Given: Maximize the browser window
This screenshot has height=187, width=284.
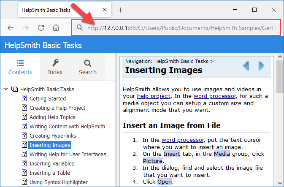Looking at the screenshot, I should pos(254,10).
